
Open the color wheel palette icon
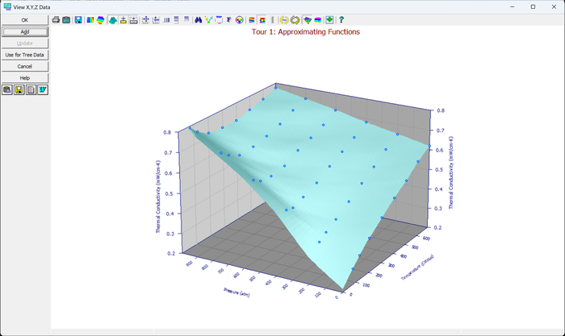[239, 20]
